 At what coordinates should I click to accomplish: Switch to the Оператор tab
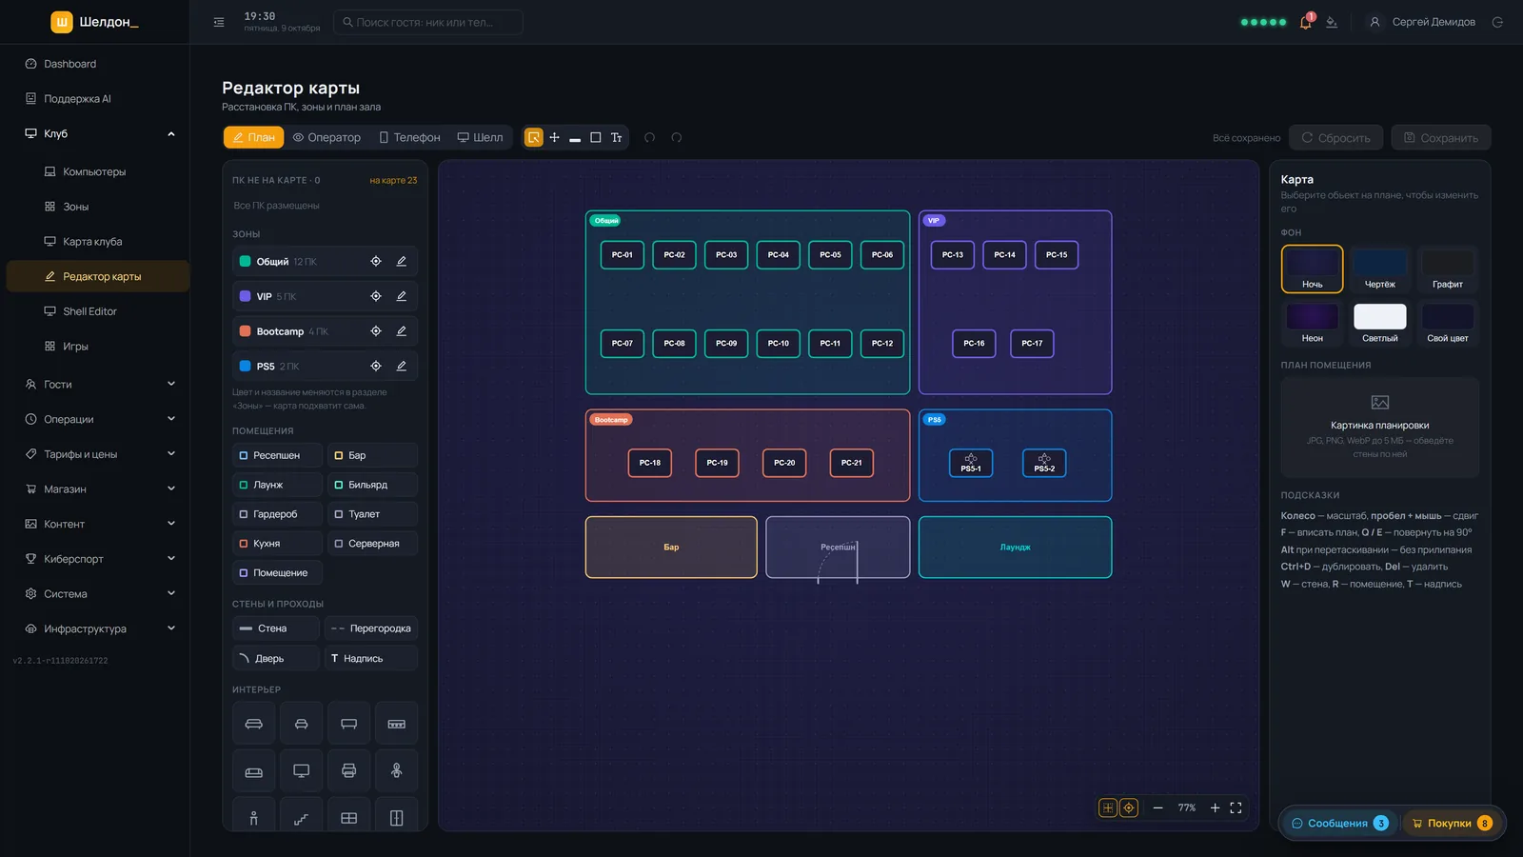point(326,138)
